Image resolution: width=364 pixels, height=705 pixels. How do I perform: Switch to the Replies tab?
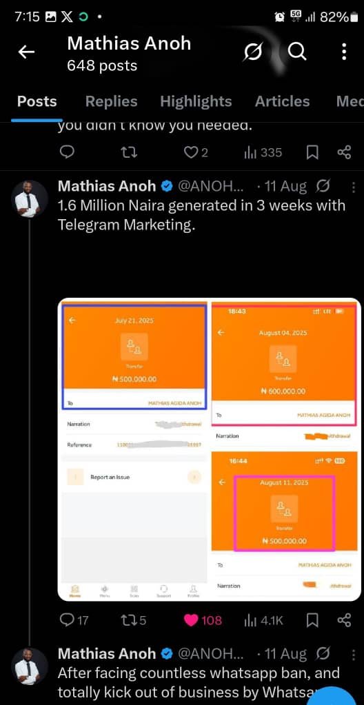tap(111, 101)
